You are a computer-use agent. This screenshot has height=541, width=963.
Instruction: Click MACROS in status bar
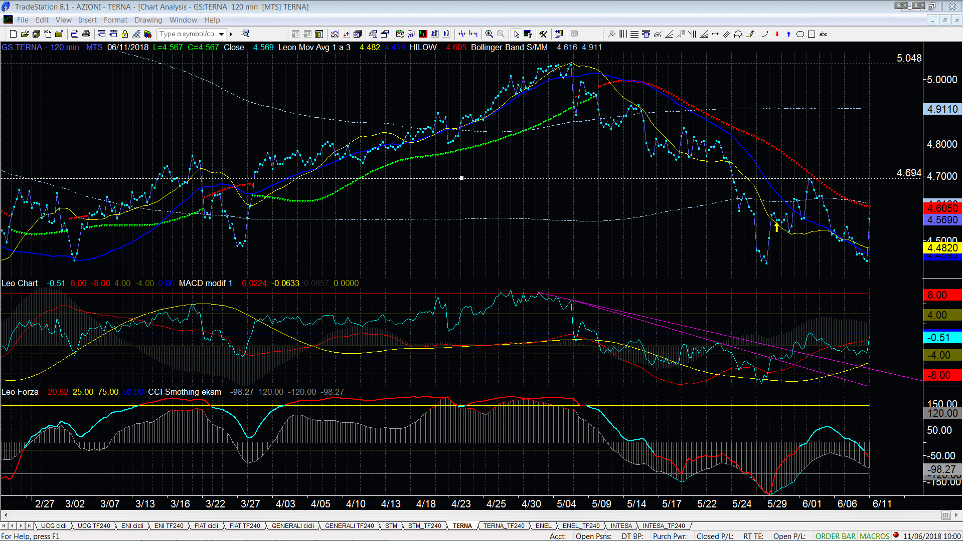pyautogui.click(x=875, y=536)
